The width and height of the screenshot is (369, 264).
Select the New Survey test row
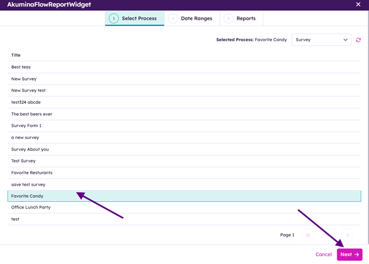[x=184, y=91]
